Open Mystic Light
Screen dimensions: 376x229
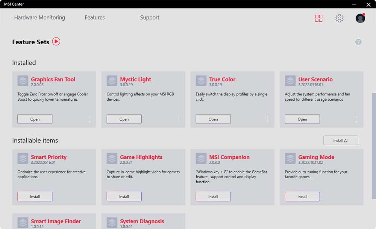[124, 119]
